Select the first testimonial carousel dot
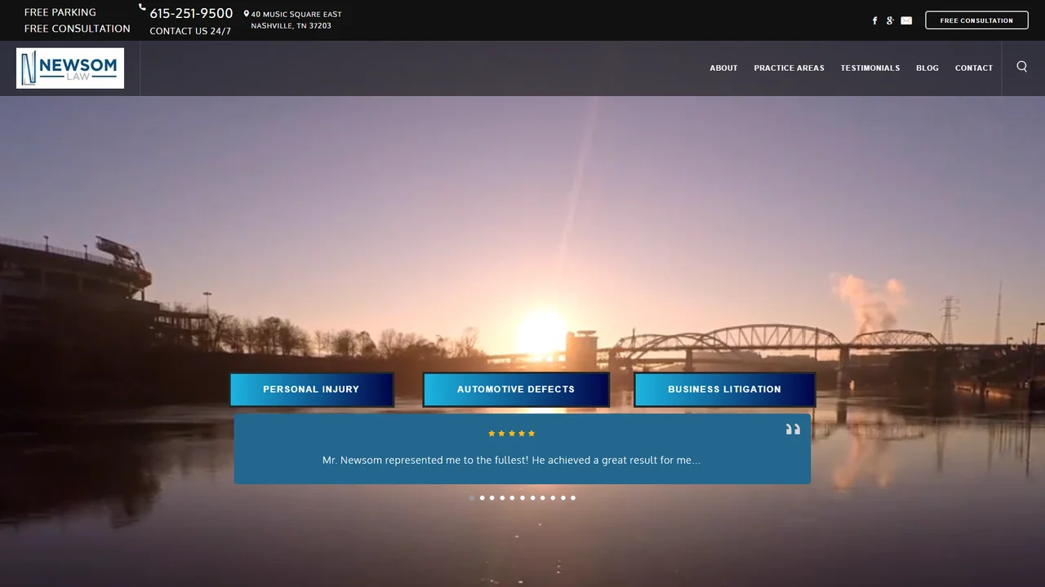Screen dimensions: 1045x587 coord(472,498)
